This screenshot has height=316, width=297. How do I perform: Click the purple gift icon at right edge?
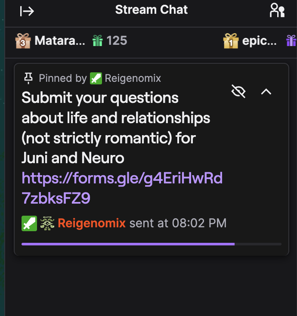point(291,40)
